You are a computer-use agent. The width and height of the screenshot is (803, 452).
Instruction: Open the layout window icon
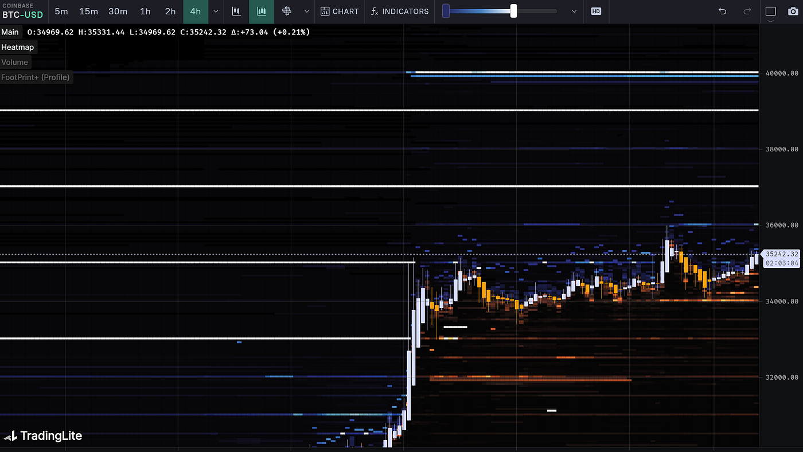(x=770, y=11)
